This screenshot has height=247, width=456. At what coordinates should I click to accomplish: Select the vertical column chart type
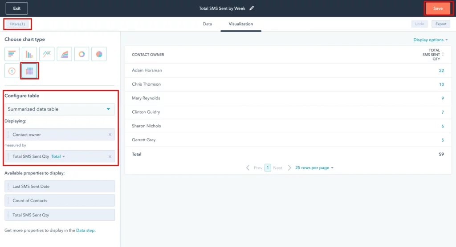pos(29,54)
